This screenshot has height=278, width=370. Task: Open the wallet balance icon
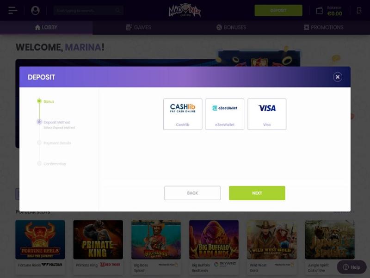click(319, 11)
